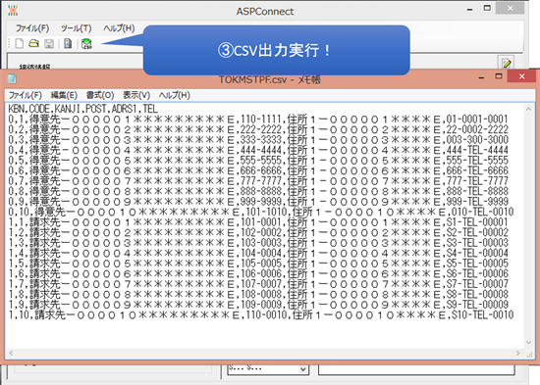540x385 pixels.
Task: Click the empty input field in ASPConnect
Action: click(x=416, y=369)
